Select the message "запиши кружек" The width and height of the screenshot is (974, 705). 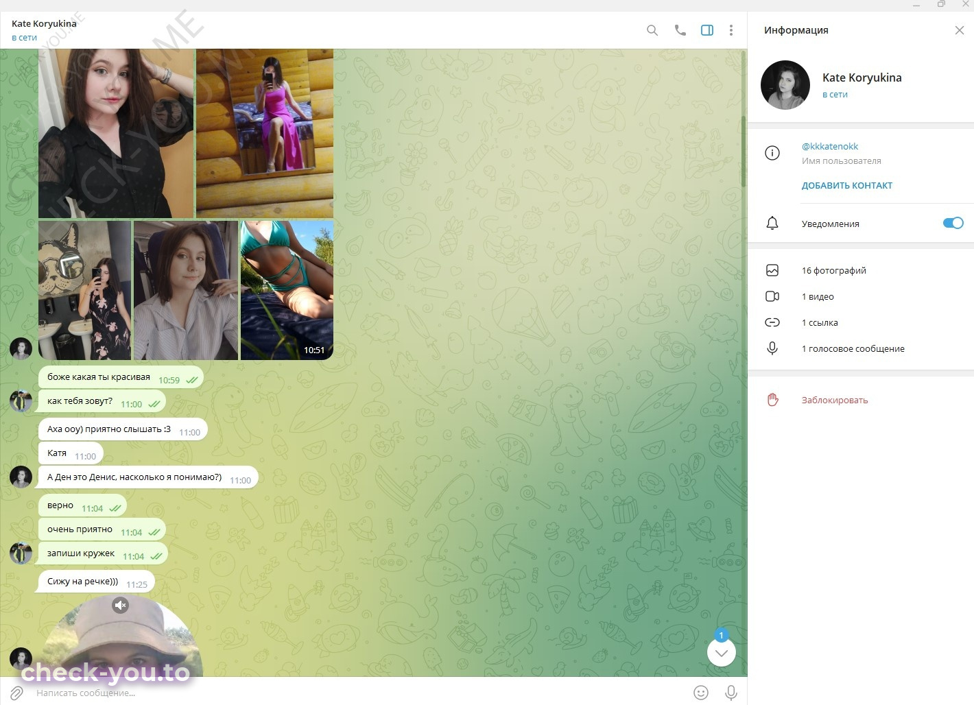(103, 554)
